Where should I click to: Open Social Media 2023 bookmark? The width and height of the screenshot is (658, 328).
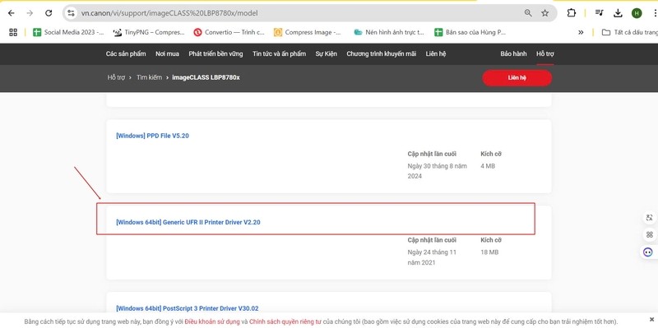pyautogui.click(x=69, y=32)
